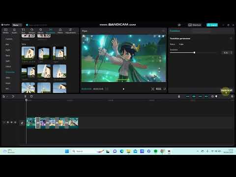Screen dimensions: 236x177
Task: Select the transition between fourth and fifth clips
Action: 66,123
